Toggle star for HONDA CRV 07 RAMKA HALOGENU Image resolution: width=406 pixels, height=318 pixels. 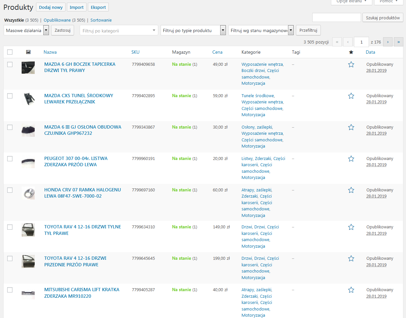pos(351,190)
